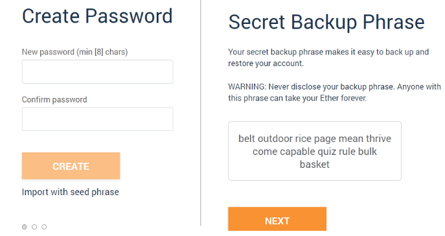Screen dimensions: 445x236
Task: Click the 'Confirm password' label text
Action: point(54,100)
